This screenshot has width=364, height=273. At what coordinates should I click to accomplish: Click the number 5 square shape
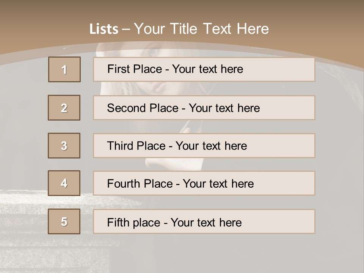(x=64, y=221)
